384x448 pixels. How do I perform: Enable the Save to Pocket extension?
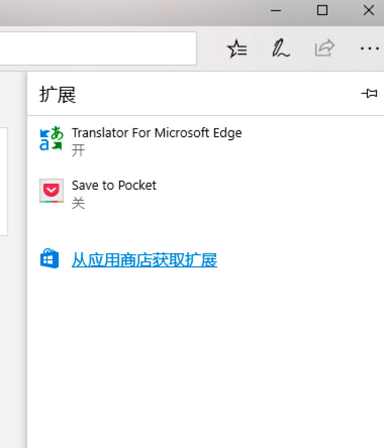pyautogui.click(x=78, y=202)
